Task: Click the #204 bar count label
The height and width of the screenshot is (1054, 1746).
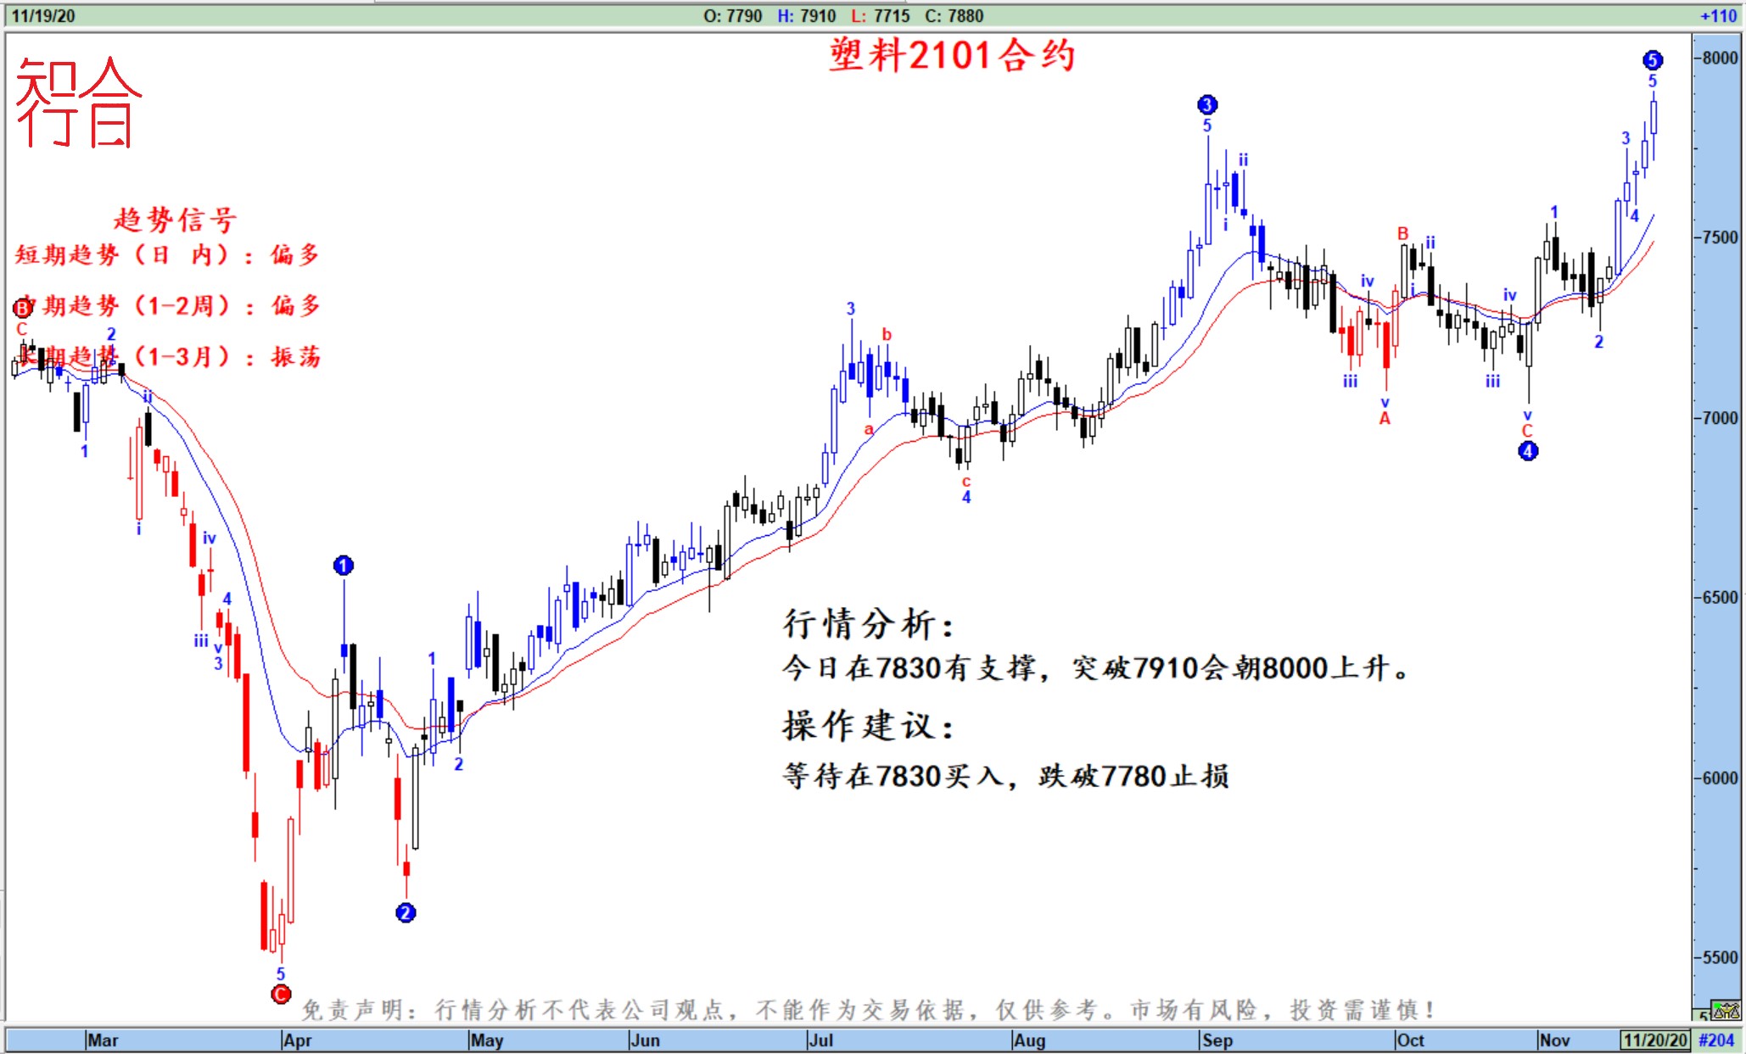Action: click(1717, 1040)
